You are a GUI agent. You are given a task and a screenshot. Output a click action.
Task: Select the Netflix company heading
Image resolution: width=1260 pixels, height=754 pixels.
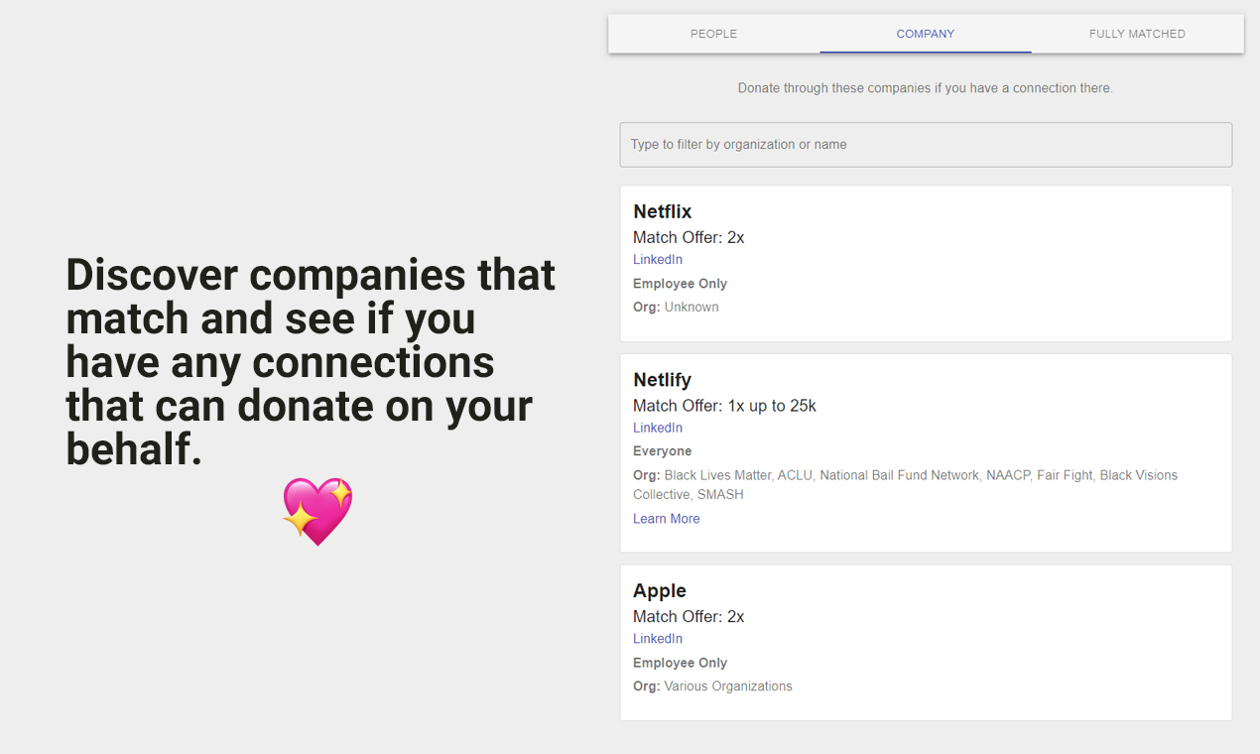(x=663, y=211)
